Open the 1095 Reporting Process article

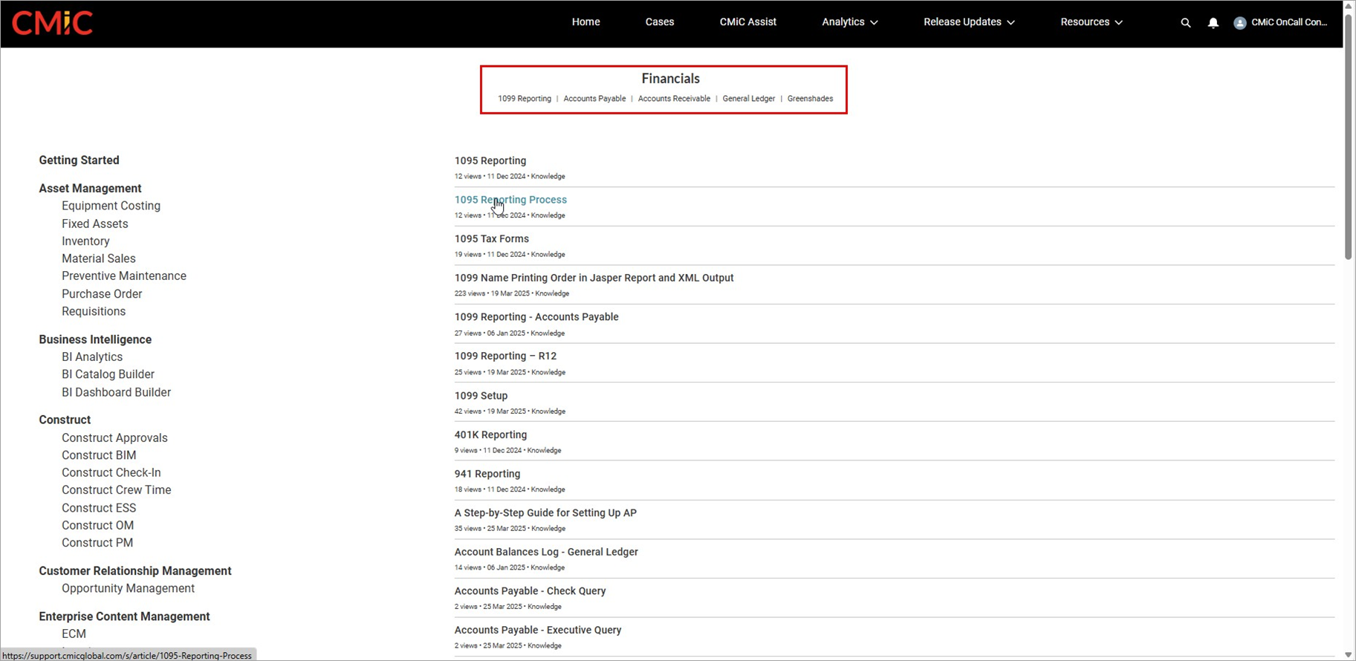(510, 200)
